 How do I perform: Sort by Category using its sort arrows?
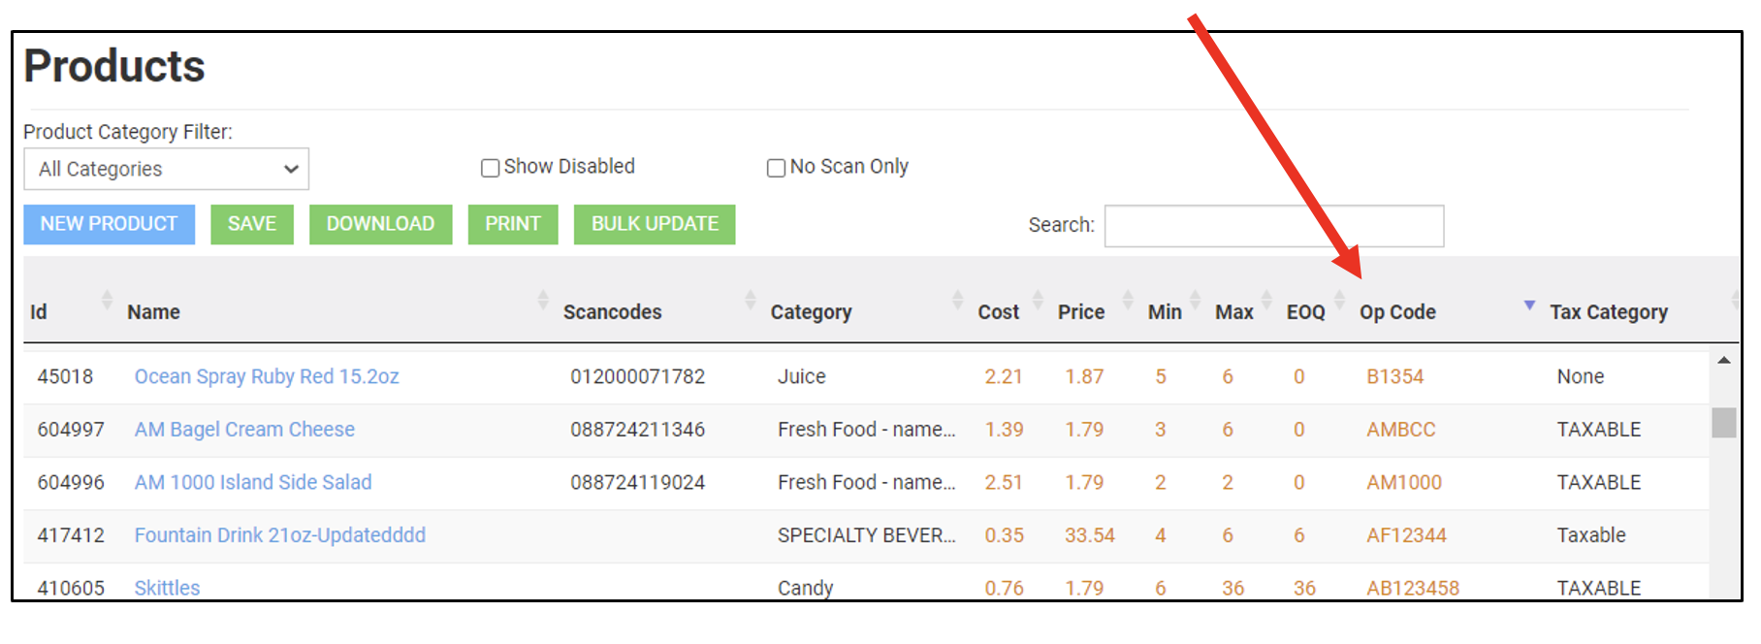[x=957, y=300]
